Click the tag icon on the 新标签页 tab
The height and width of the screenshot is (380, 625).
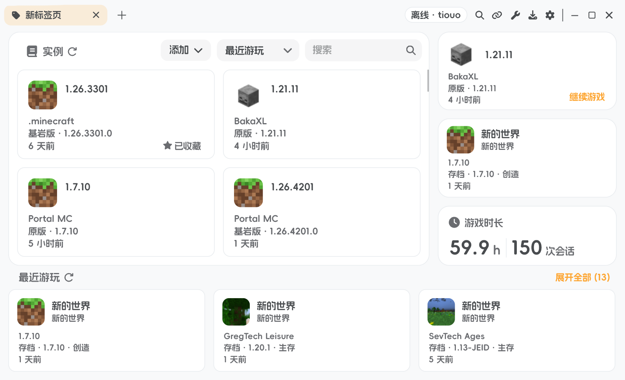click(16, 15)
